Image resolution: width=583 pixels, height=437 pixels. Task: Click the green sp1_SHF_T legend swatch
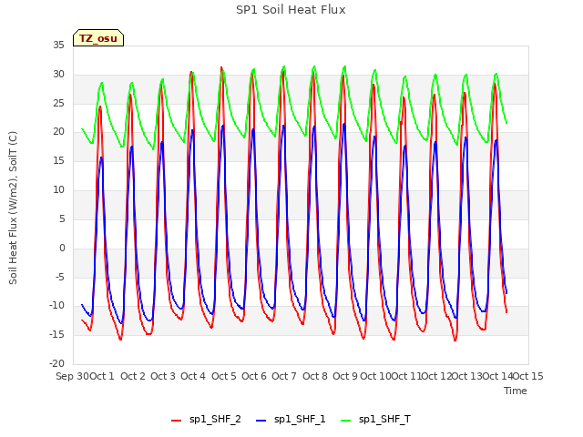click(346, 421)
